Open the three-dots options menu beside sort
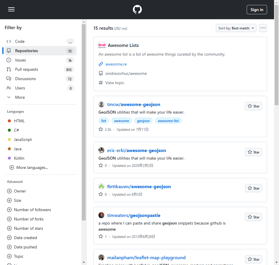Viewport: 279px width, 265px height. tap(263, 28)
